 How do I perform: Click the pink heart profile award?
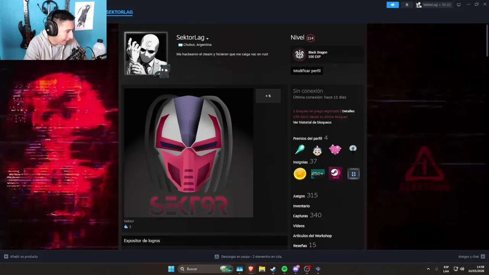coord(335,149)
